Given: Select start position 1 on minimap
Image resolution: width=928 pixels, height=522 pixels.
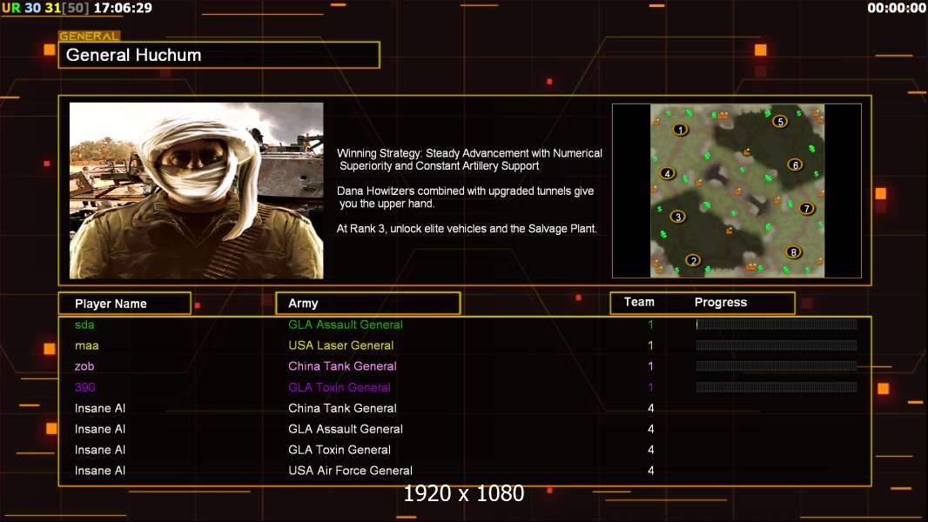Looking at the screenshot, I should pyautogui.click(x=680, y=130).
